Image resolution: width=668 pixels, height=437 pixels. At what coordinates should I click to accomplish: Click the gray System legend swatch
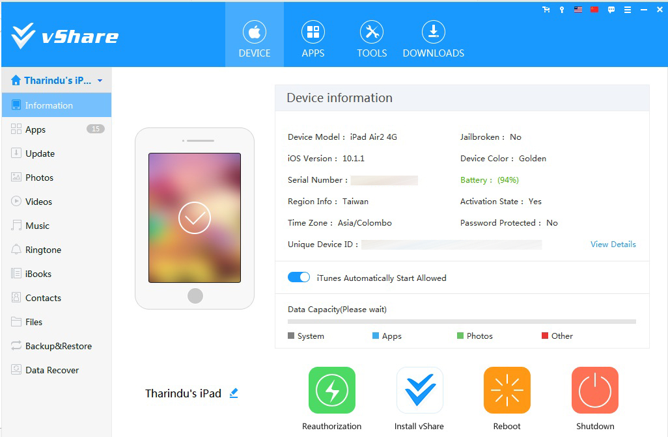coord(291,336)
